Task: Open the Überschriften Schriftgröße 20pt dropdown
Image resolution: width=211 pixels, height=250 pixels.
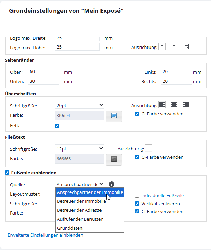Action: (x=79, y=105)
